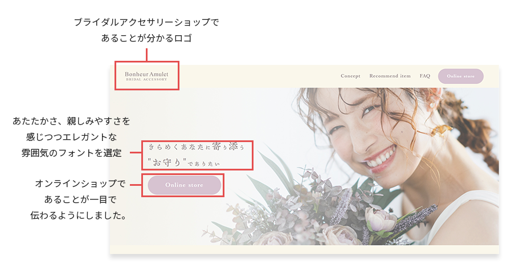Click annotation 雰囲気のフォントを選定
511x279 pixels.
pos(71,153)
